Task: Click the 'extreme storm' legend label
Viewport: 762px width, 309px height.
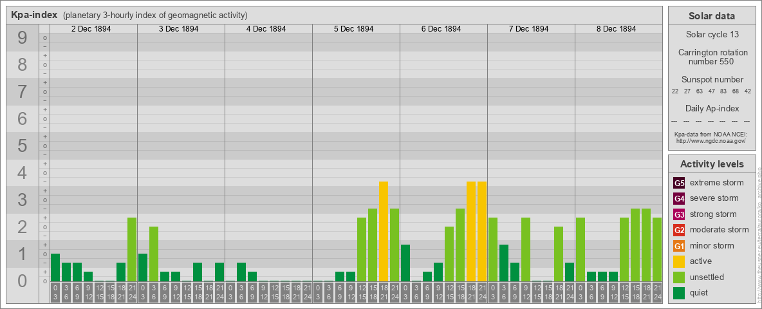Action: 717,183
